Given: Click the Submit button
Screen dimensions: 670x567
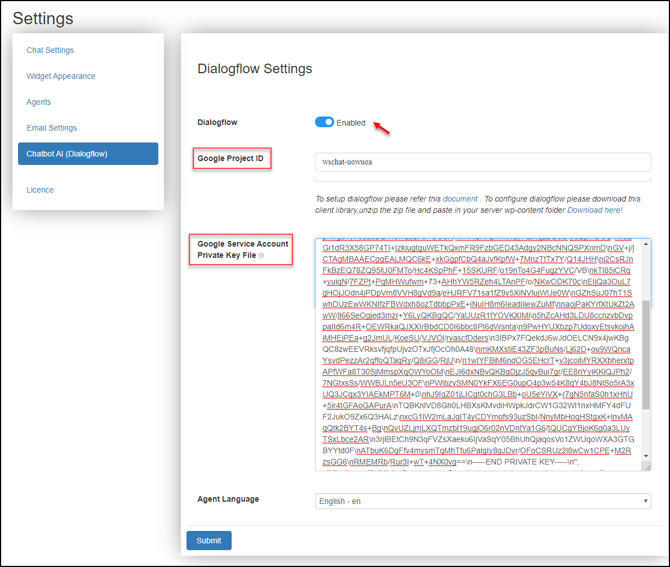Looking at the screenshot, I should tap(209, 541).
